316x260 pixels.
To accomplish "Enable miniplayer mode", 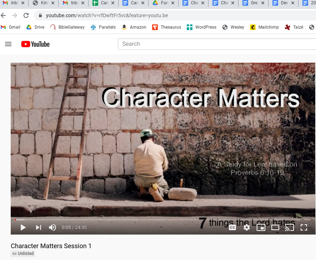I will (261, 227).
